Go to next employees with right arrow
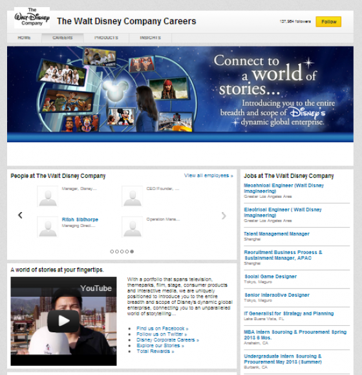Viewport: 362px width, 375px height. 224,216
